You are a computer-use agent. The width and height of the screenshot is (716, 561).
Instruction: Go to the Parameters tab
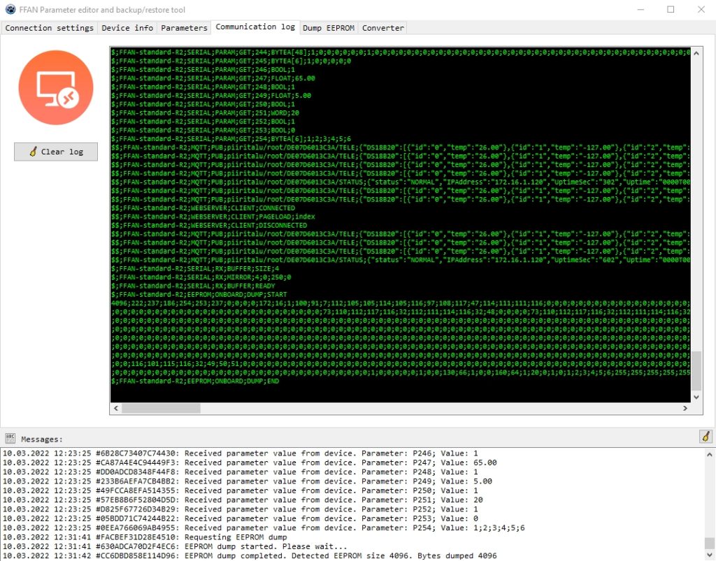click(x=184, y=28)
